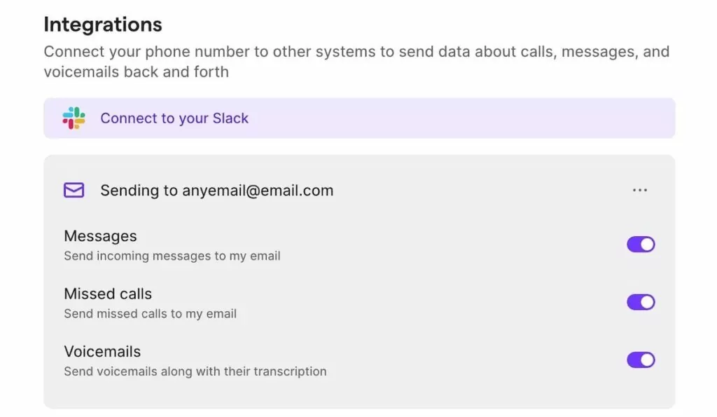
Task: Click 'Send incoming messages to my email' text
Action: (x=172, y=256)
